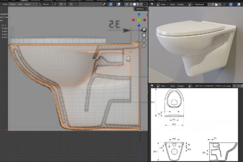The image size is (243, 162).
Task: Open image file using folder icon
Action: [216, 4]
